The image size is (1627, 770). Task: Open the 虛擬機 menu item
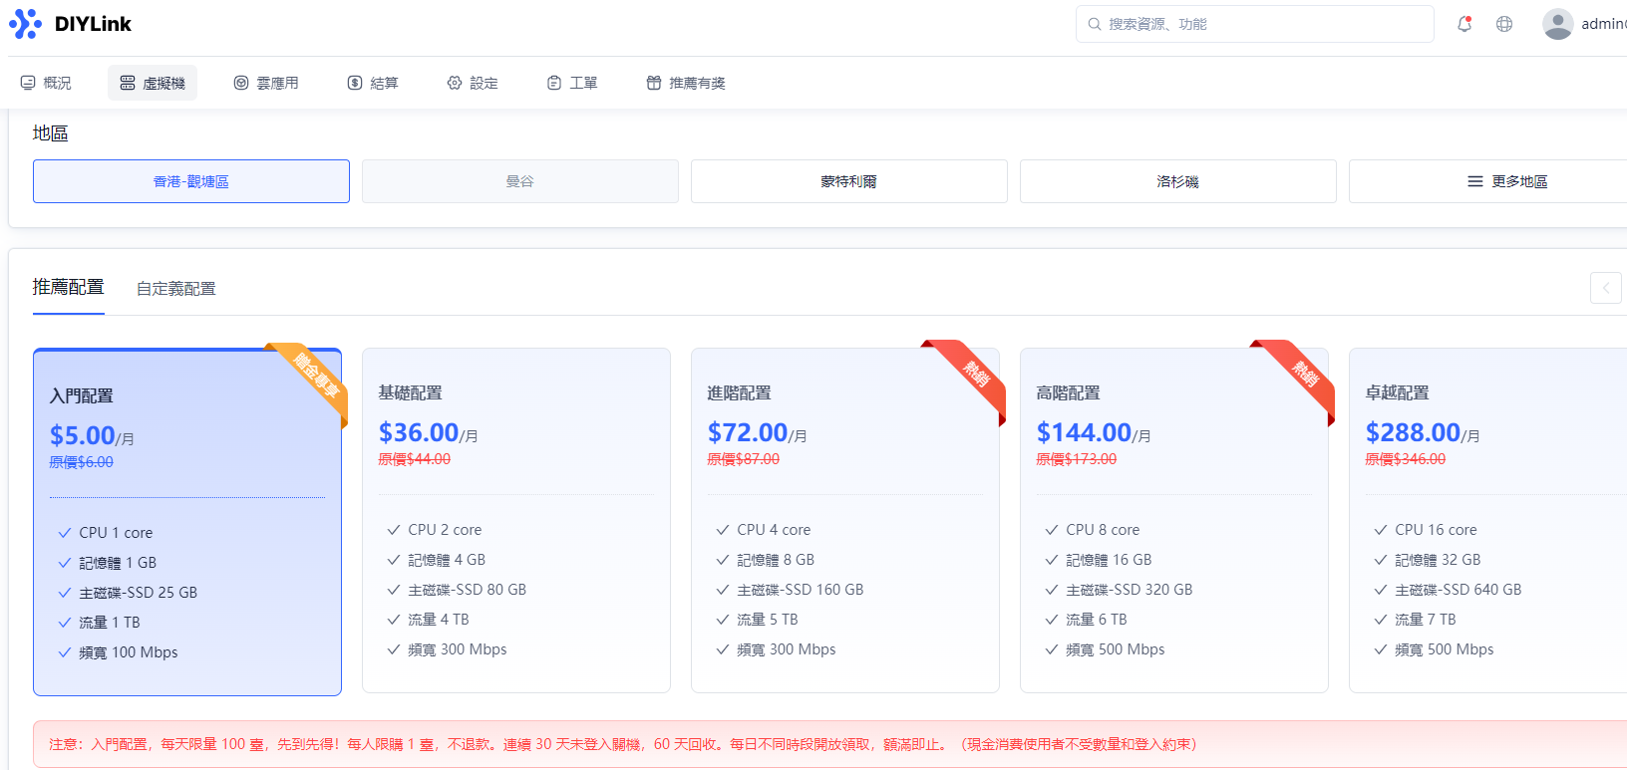[x=153, y=83]
